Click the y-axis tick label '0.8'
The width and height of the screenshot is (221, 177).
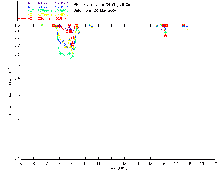(17, 37)
